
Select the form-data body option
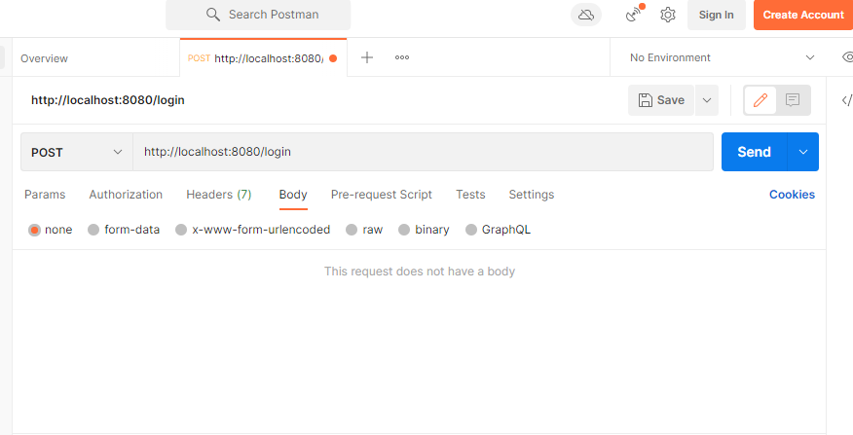click(93, 230)
